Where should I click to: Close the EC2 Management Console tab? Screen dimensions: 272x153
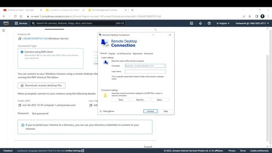tap(126, 10)
